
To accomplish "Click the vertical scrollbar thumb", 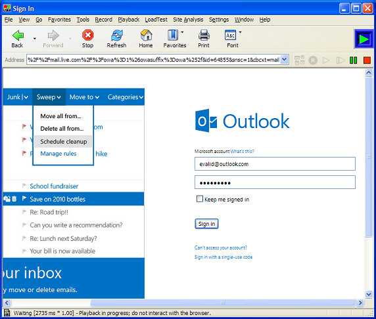I will coord(369,157).
